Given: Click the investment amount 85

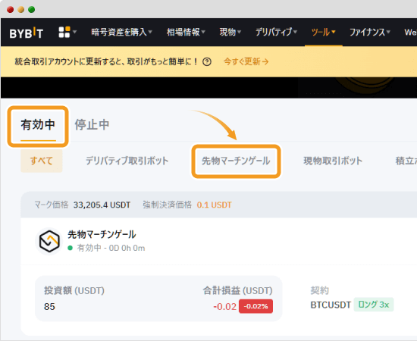Looking at the screenshot, I should [x=49, y=306].
